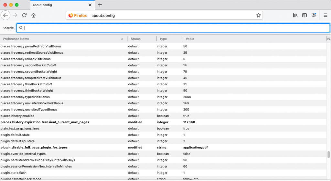Click the Type column header
Image resolution: width=331 pixels, height=181 pixels.
coord(169,39)
